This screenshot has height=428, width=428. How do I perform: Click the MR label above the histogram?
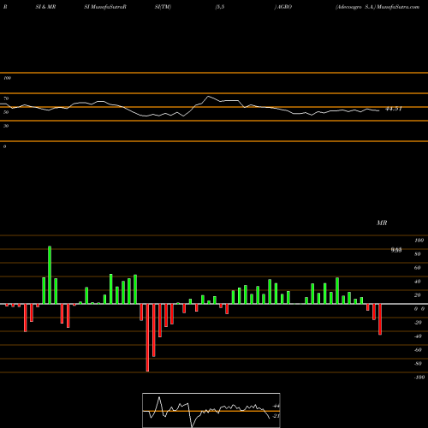[x=382, y=223]
